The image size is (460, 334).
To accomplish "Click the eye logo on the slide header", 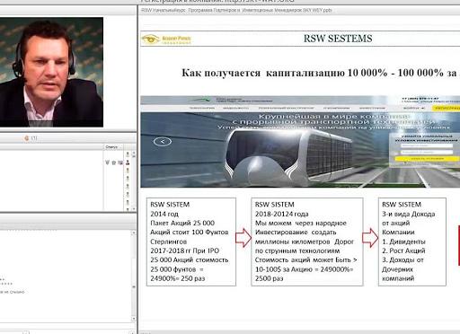I will [150, 39].
